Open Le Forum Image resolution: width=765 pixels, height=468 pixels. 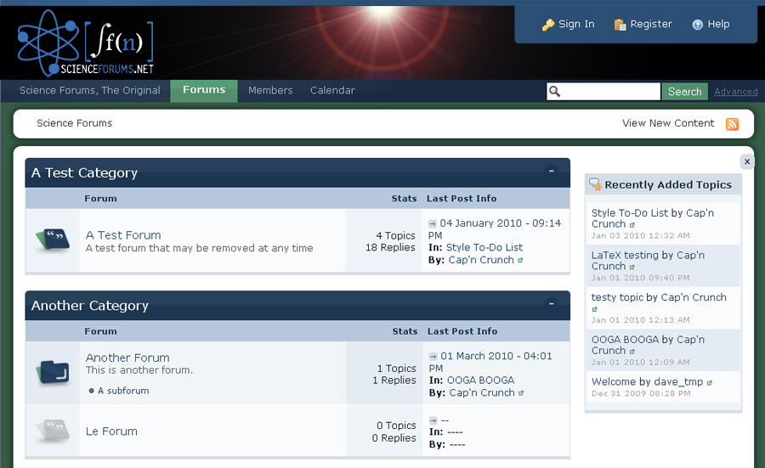click(111, 431)
